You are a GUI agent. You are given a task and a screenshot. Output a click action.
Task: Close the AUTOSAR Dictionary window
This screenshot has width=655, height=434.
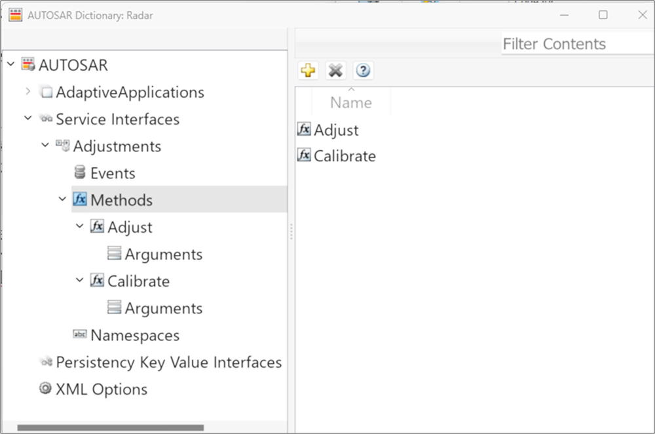[643, 15]
